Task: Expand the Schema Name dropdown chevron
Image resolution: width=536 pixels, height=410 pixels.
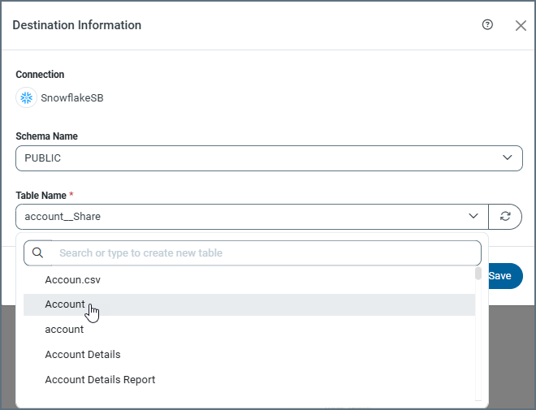Action: (508, 158)
